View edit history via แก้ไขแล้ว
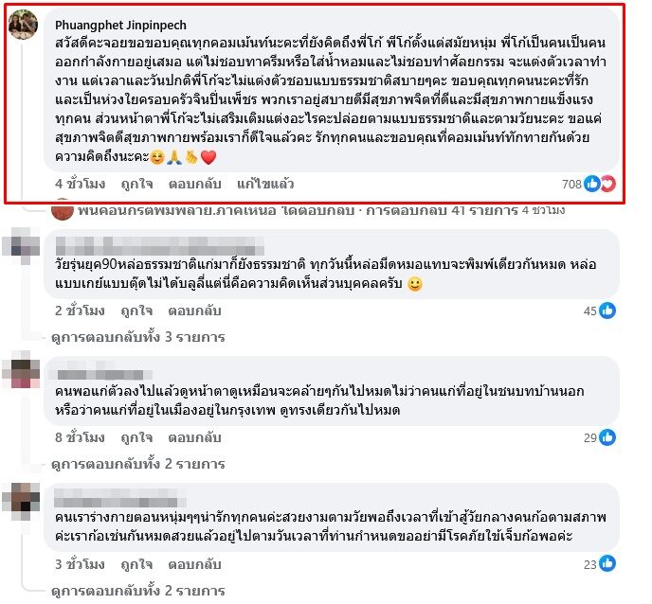The width and height of the screenshot is (652, 604). point(265,184)
